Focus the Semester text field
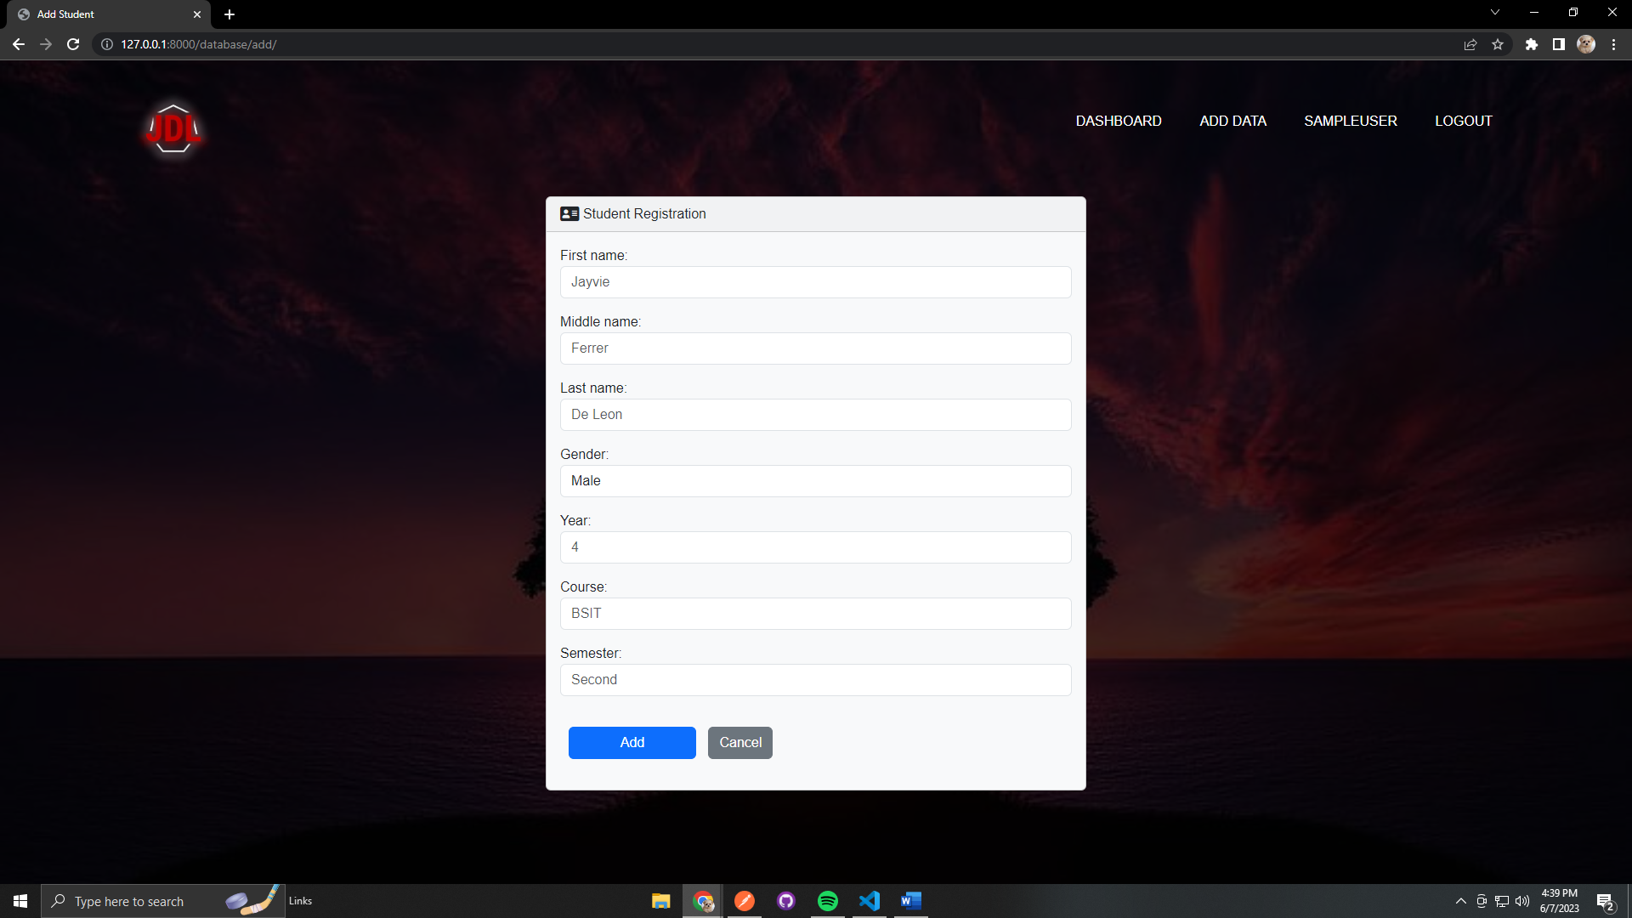This screenshot has height=918, width=1632. 815,680
